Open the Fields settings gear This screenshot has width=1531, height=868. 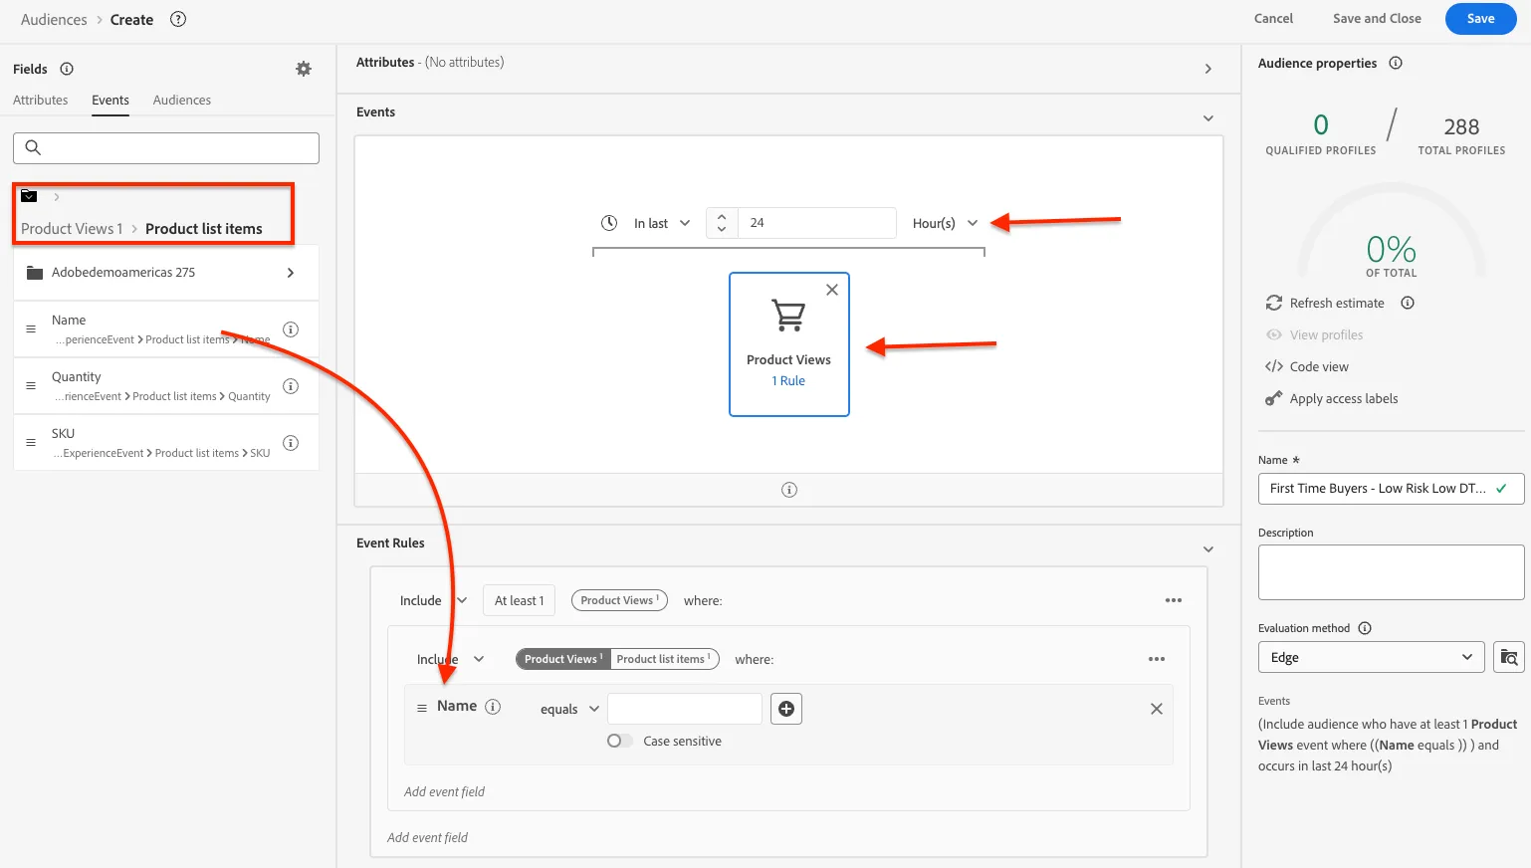pyautogui.click(x=304, y=69)
